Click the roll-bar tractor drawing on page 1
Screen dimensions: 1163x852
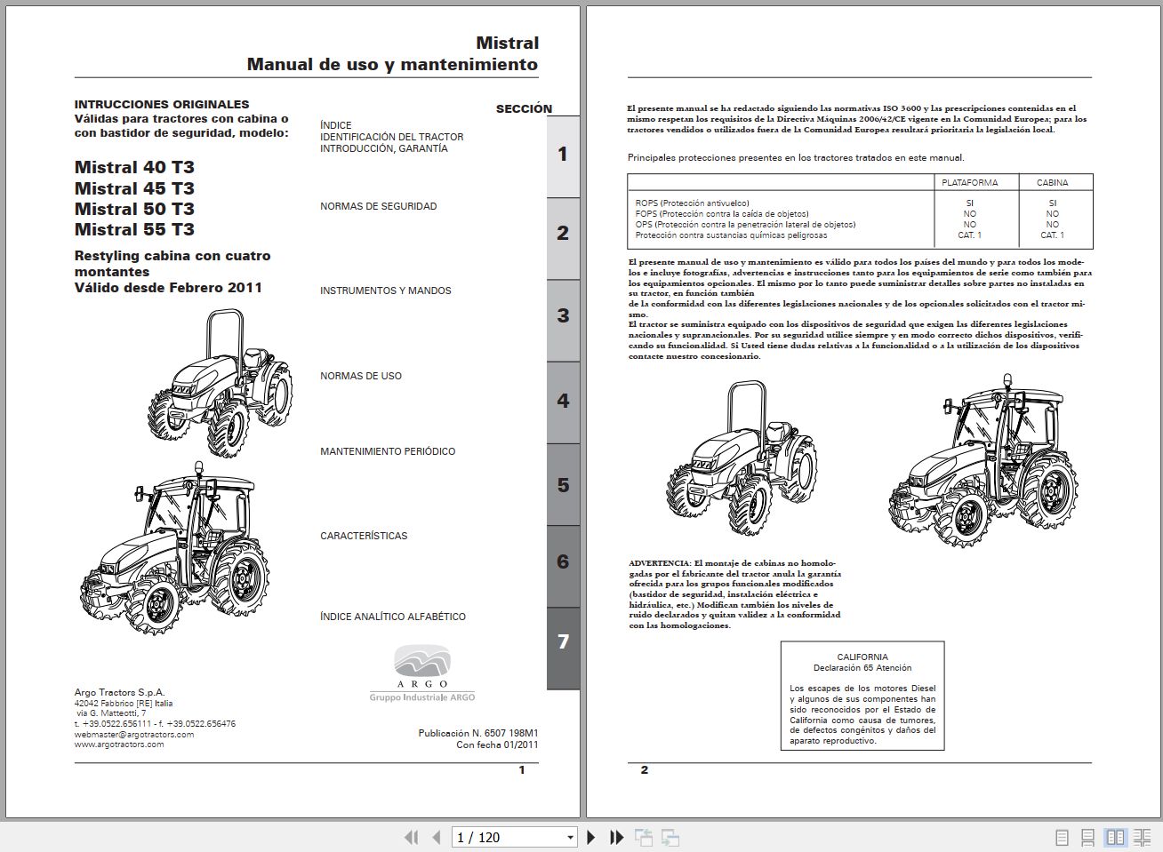pos(221,383)
